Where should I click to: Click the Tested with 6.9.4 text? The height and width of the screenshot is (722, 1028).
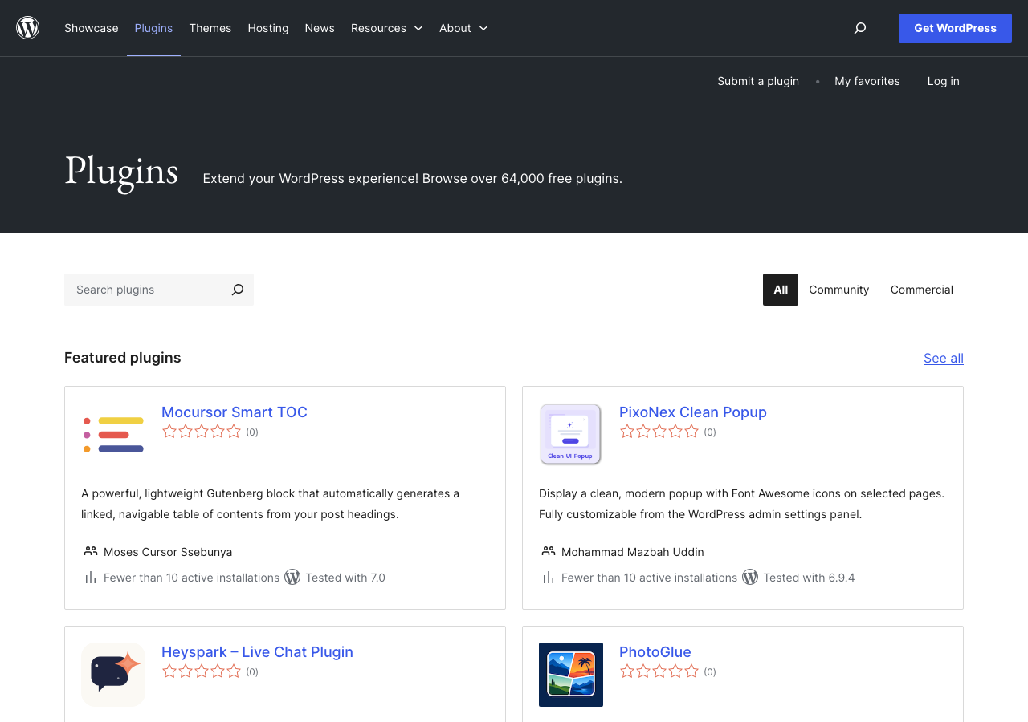(x=809, y=578)
